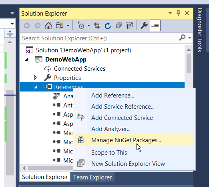Choose Add Analyzer... menu item

134,129
